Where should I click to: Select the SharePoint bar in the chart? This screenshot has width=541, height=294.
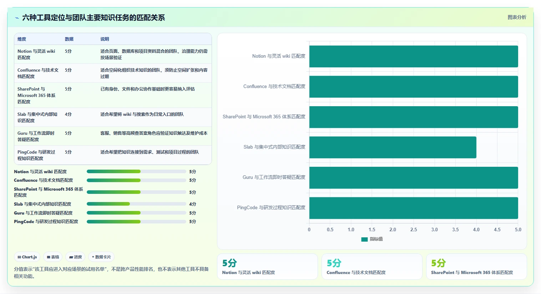coord(414,117)
